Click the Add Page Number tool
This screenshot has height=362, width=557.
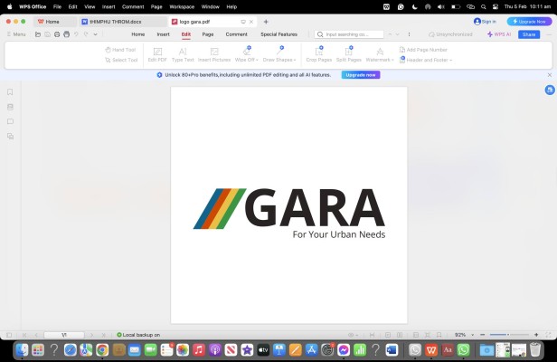423,50
